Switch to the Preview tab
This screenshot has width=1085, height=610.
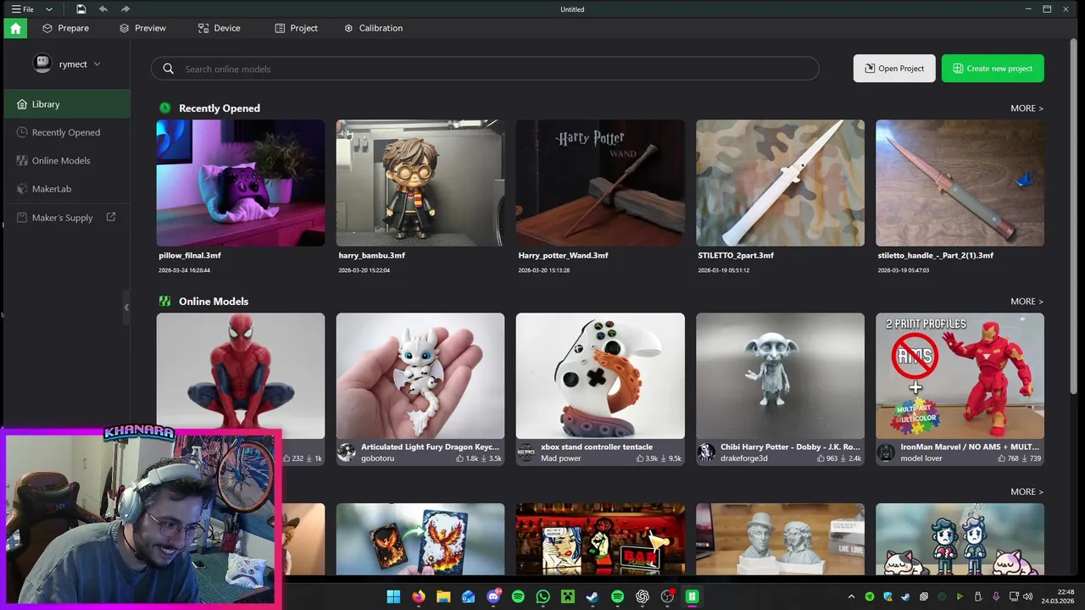pos(142,28)
